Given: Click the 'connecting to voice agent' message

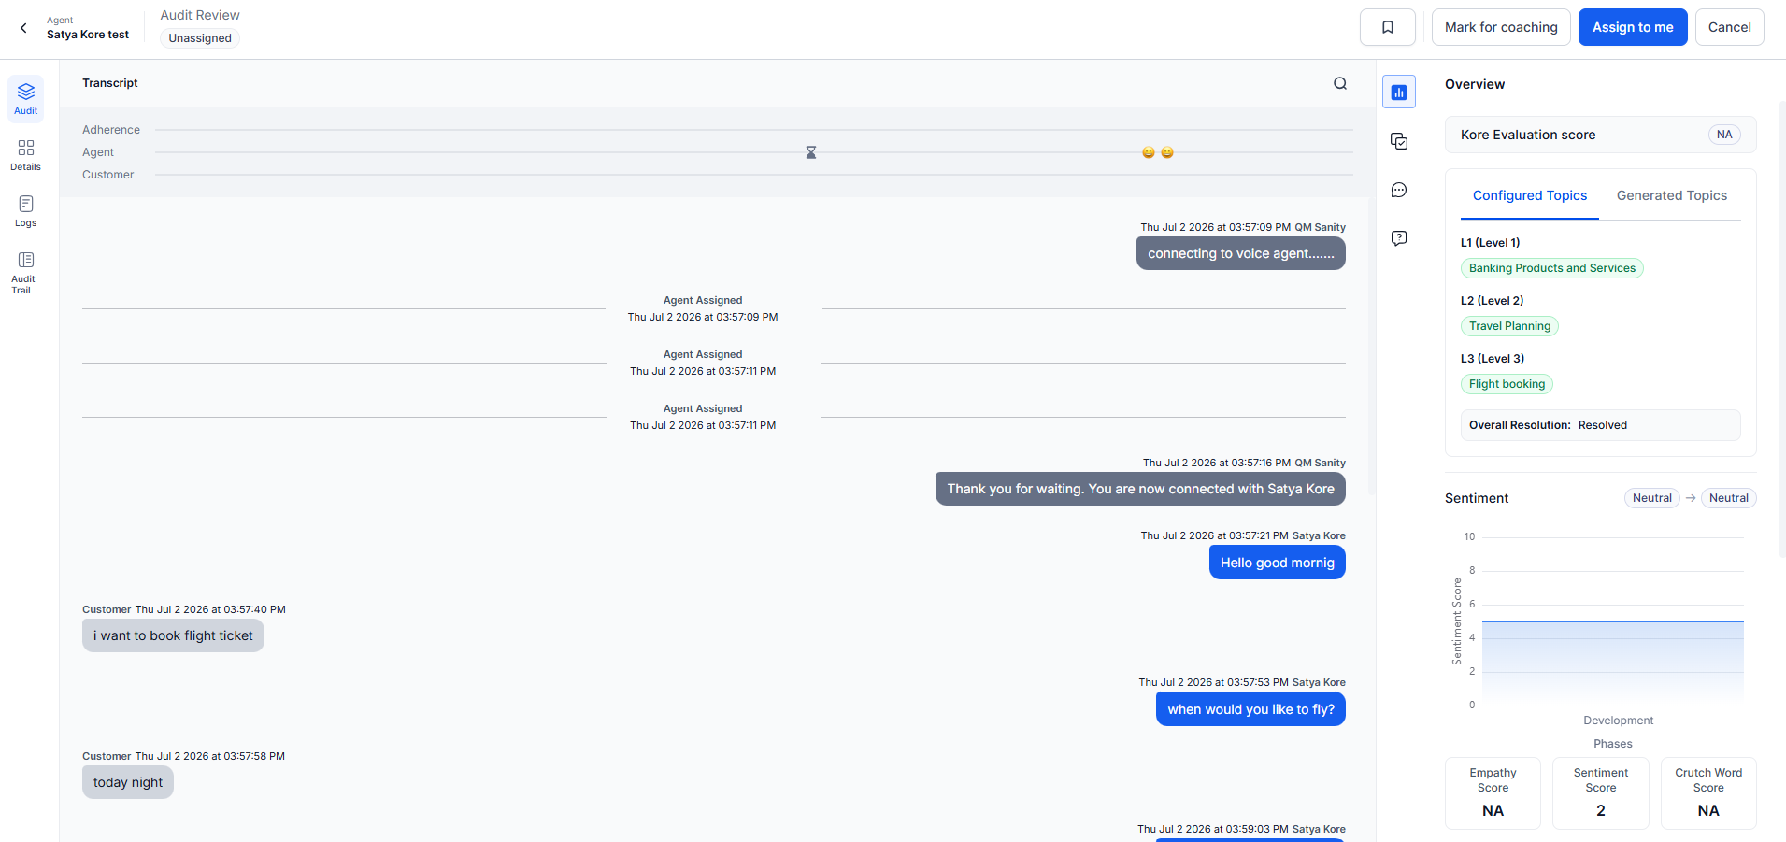Looking at the screenshot, I should 1241,253.
